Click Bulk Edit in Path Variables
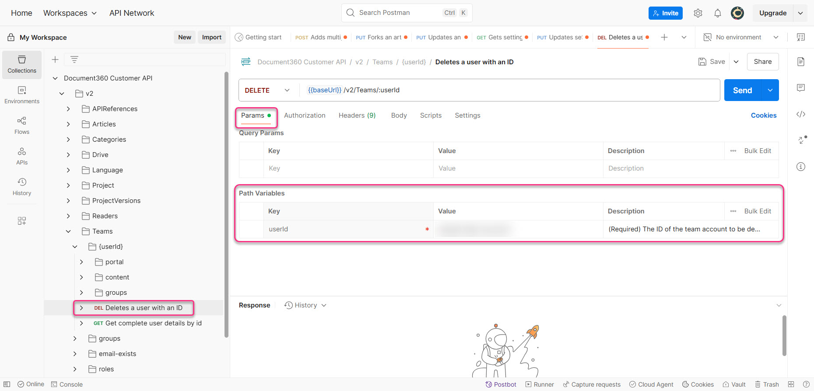 click(x=758, y=211)
